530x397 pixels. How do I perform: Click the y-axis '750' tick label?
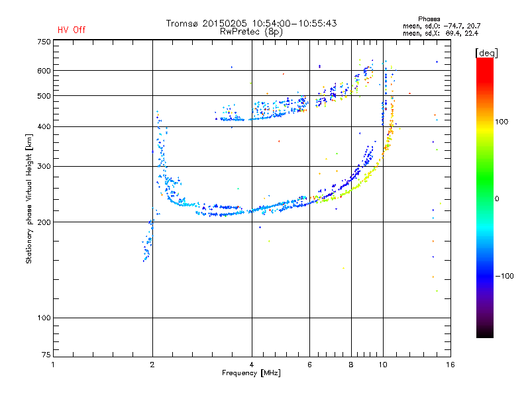(44, 42)
